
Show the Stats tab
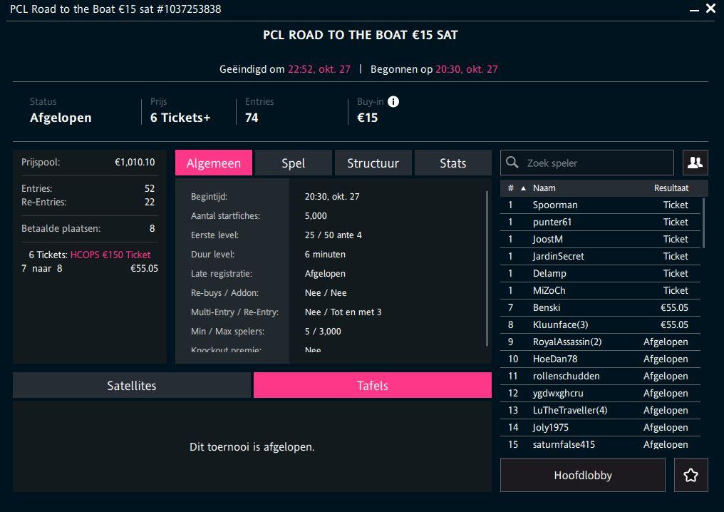click(x=452, y=163)
